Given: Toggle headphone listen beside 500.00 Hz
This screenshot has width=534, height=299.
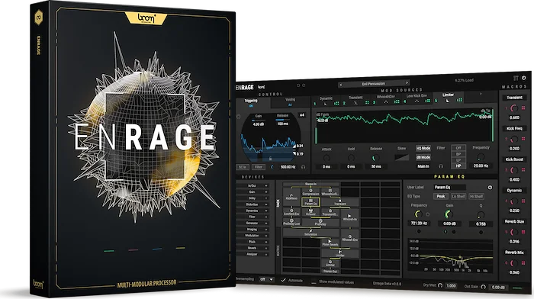Looking at the screenshot, I should click(303, 167).
